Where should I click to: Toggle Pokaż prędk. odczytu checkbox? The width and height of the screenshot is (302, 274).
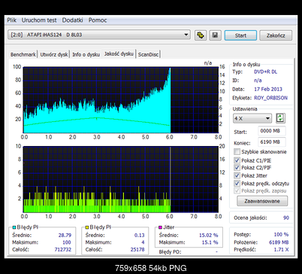pos(237,184)
